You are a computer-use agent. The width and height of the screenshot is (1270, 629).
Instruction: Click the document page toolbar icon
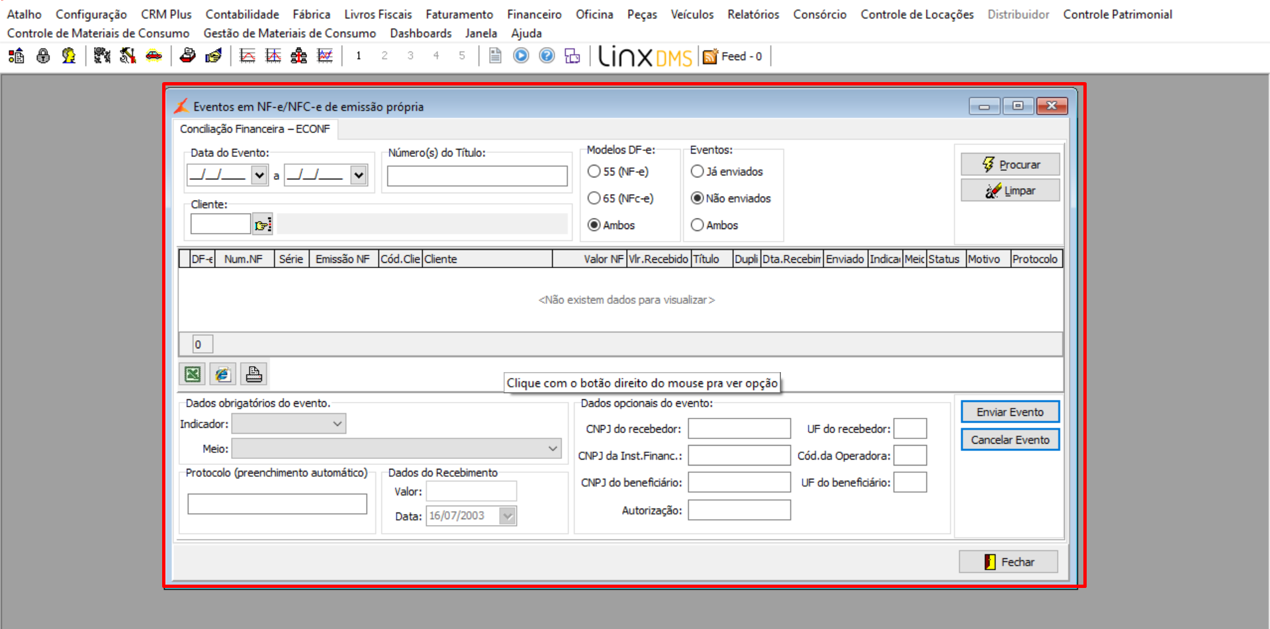pos(495,56)
